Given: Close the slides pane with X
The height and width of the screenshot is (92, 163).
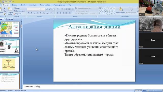Looking at the screenshot, I should tap(21, 19).
